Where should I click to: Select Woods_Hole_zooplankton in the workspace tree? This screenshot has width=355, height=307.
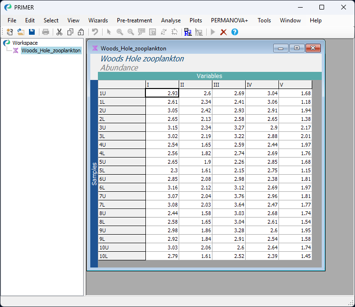(51, 50)
